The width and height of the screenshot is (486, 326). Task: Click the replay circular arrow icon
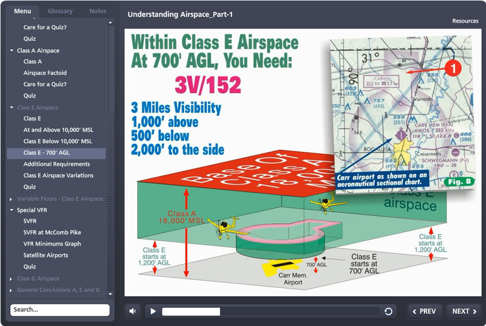[x=388, y=311]
